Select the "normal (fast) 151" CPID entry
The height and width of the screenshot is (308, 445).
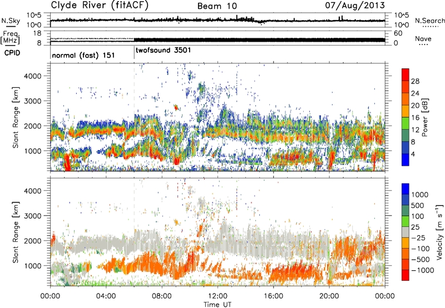(83, 55)
